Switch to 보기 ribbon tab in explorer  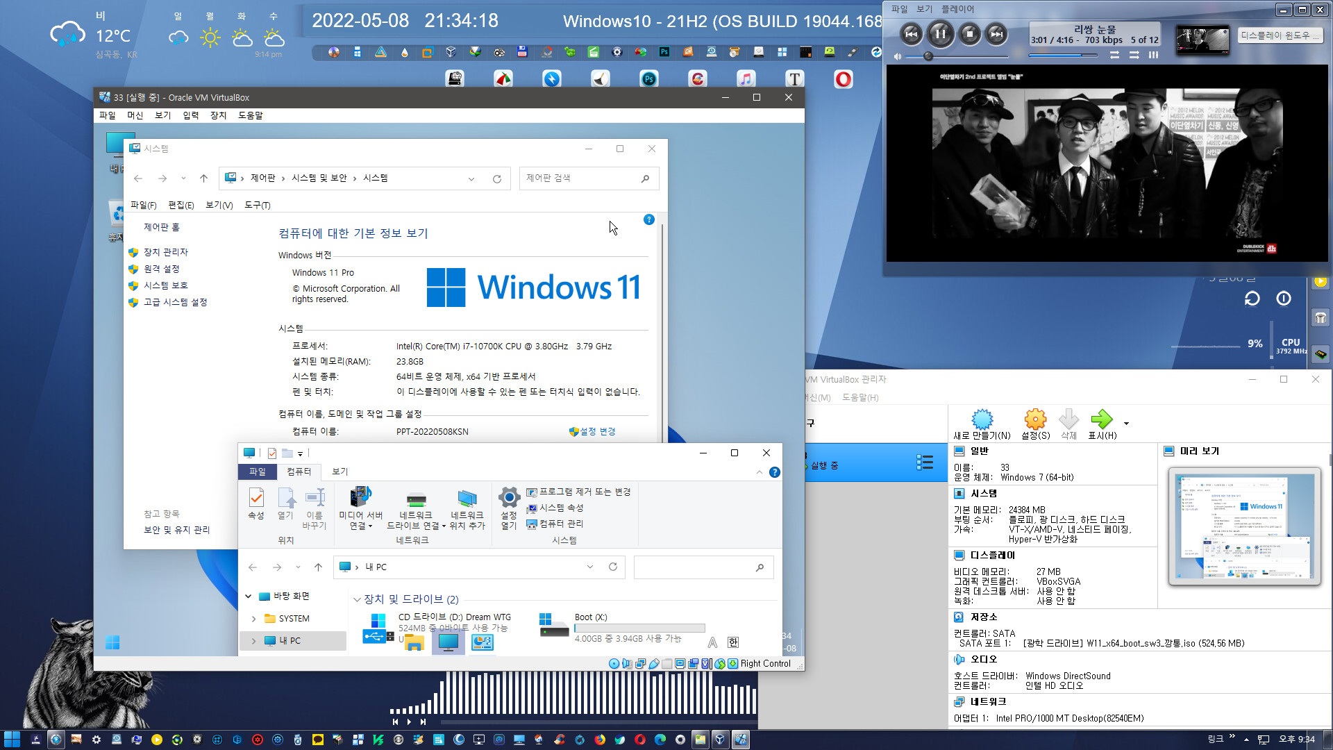tap(339, 472)
